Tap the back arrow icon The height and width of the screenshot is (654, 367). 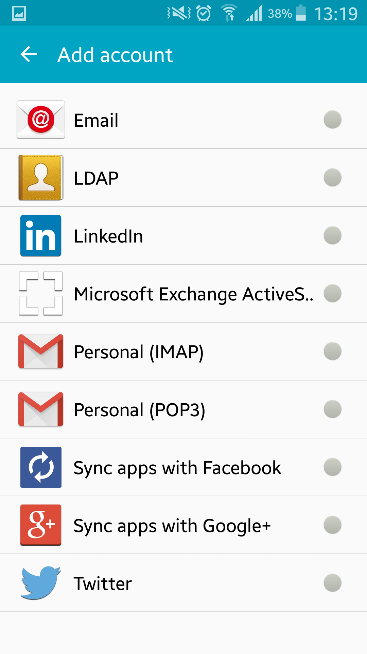point(29,54)
